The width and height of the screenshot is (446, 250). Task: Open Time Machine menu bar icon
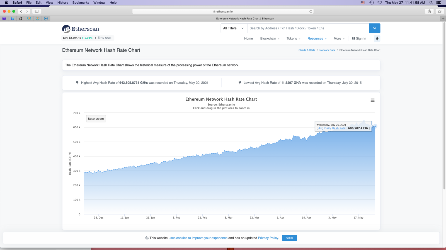click(x=372, y=2)
